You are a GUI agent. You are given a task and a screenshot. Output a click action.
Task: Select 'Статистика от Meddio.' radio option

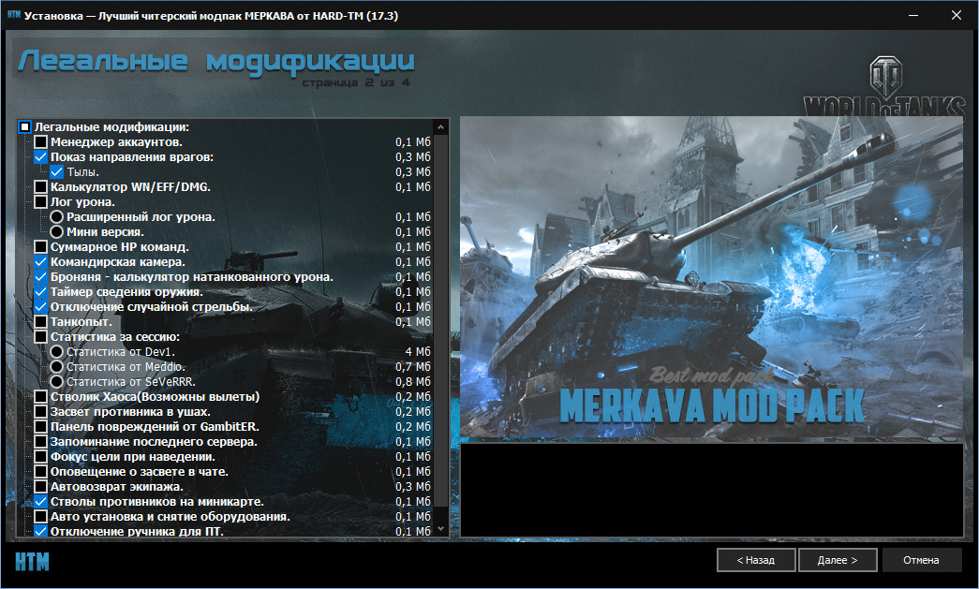[57, 367]
